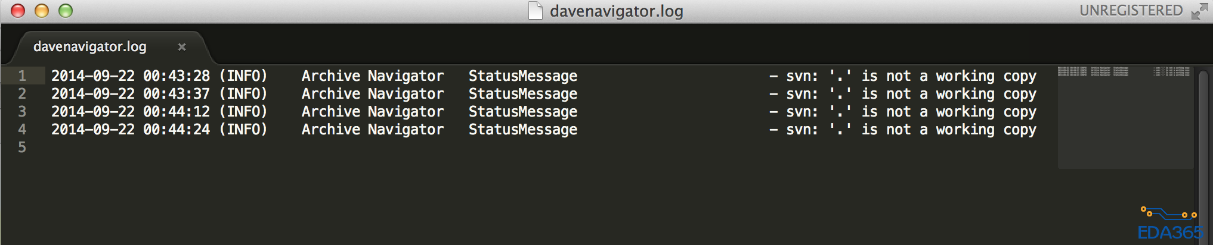The height and width of the screenshot is (245, 1213).
Task: Click line number 2 in the gutter
Action: [x=22, y=94]
